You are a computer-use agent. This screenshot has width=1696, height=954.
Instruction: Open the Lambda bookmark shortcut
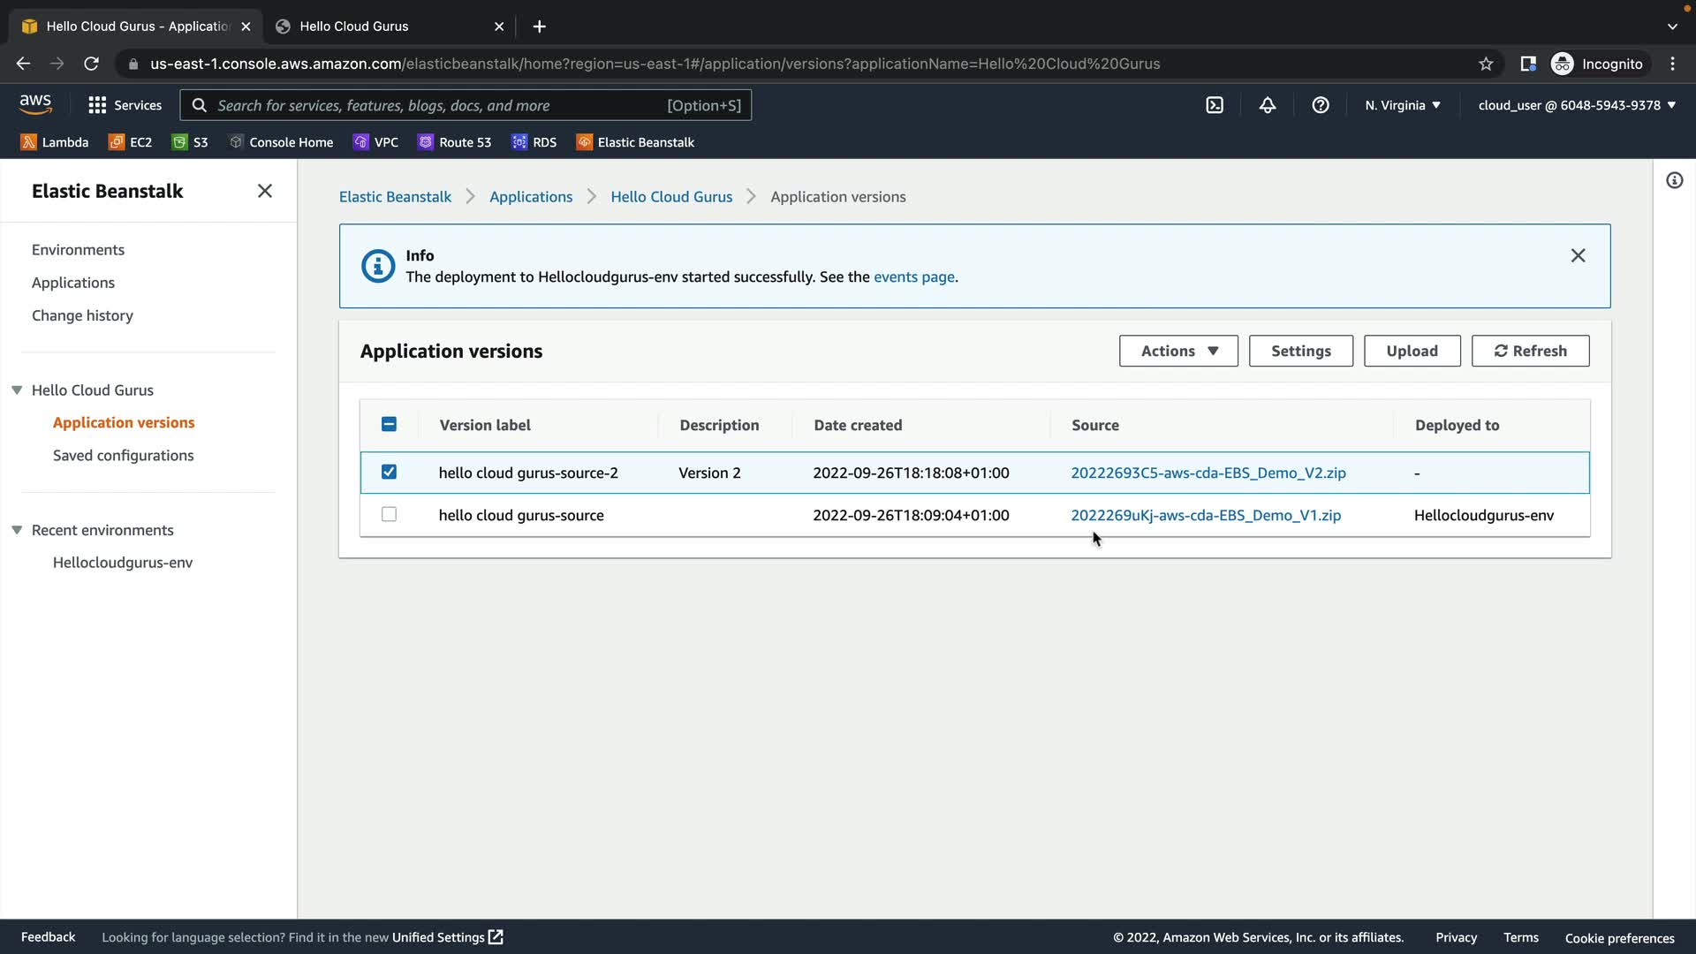pyautogui.click(x=55, y=142)
